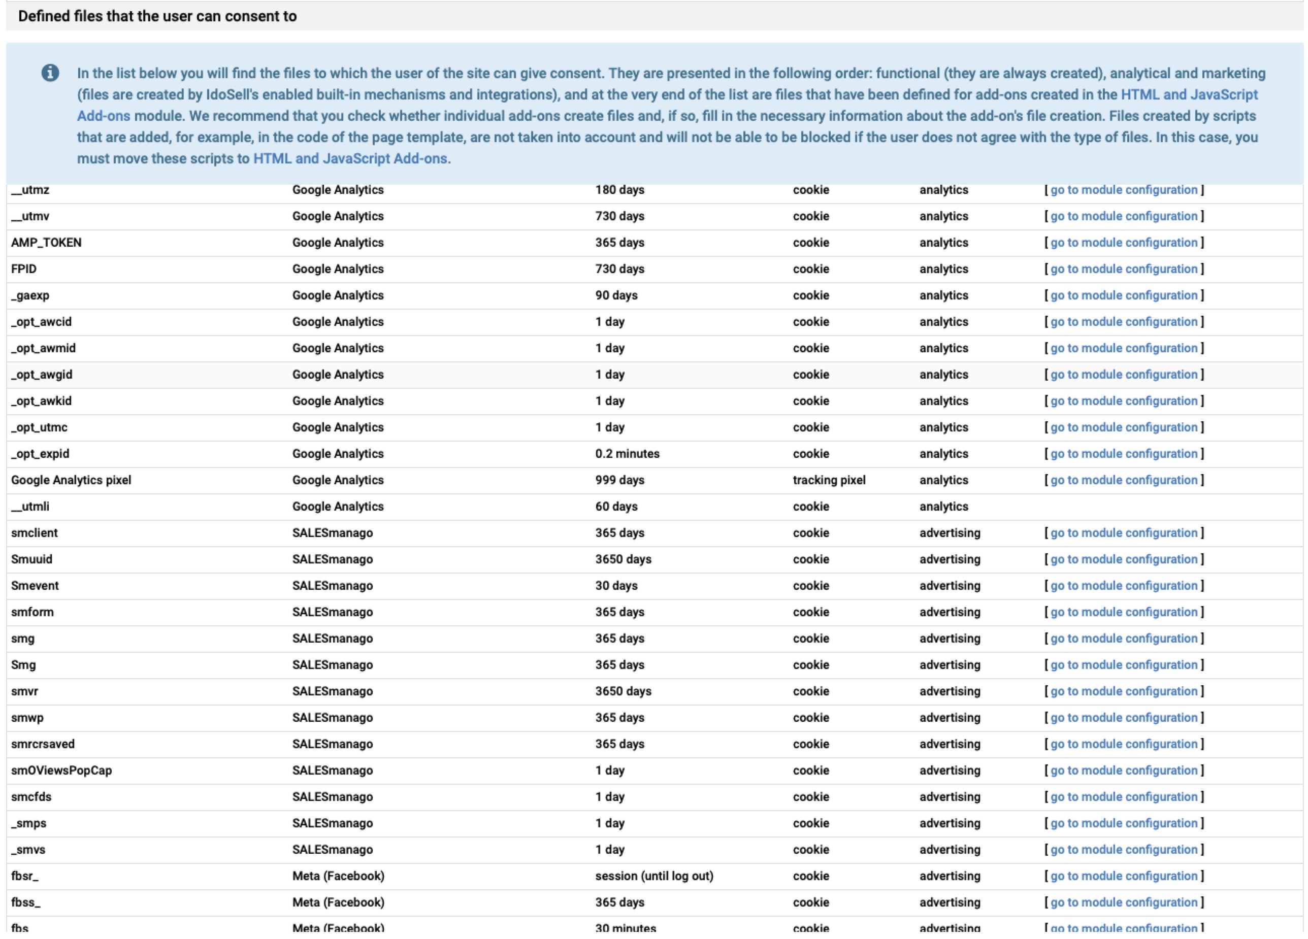Image resolution: width=1308 pixels, height=939 pixels.
Task: Select the __utmli file name
Action: (x=30, y=507)
